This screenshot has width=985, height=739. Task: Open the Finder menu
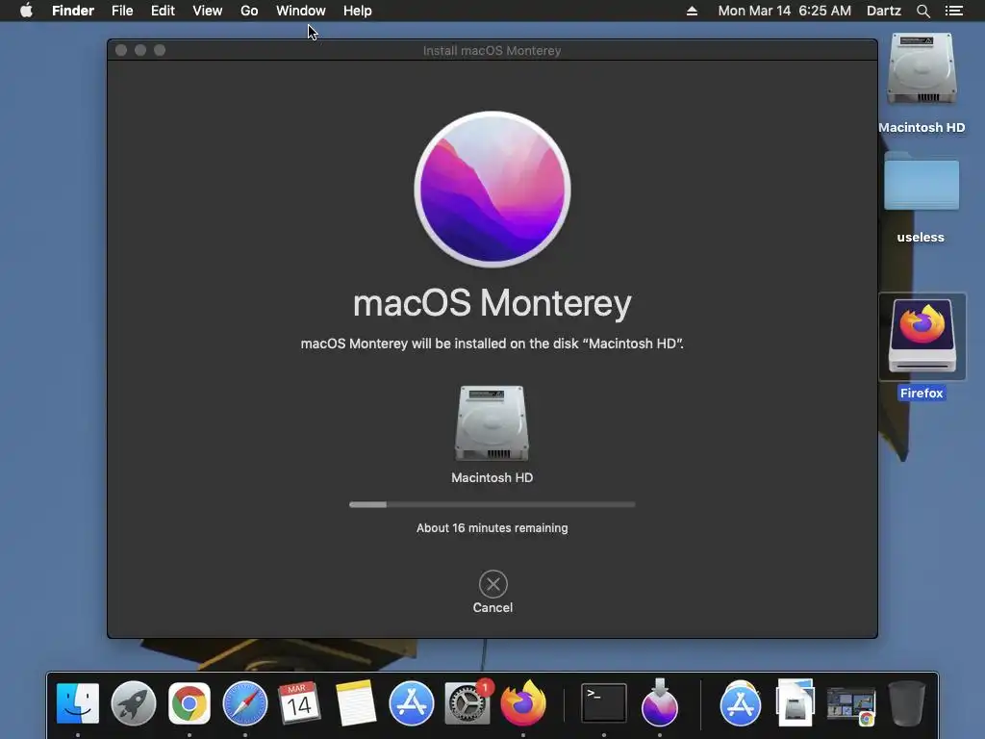[x=73, y=11]
